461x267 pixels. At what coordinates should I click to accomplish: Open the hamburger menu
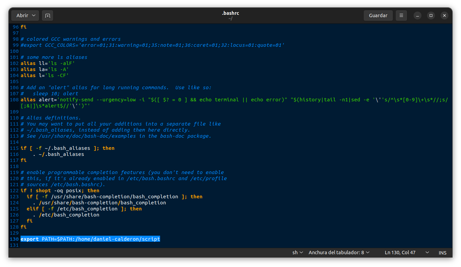pyautogui.click(x=401, y=15)
